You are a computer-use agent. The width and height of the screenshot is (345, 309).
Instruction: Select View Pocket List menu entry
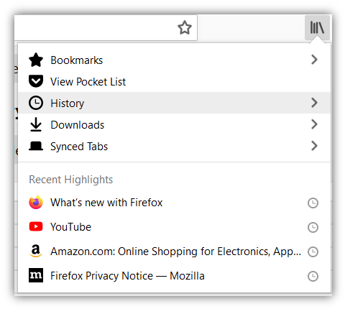coord(174,81)
